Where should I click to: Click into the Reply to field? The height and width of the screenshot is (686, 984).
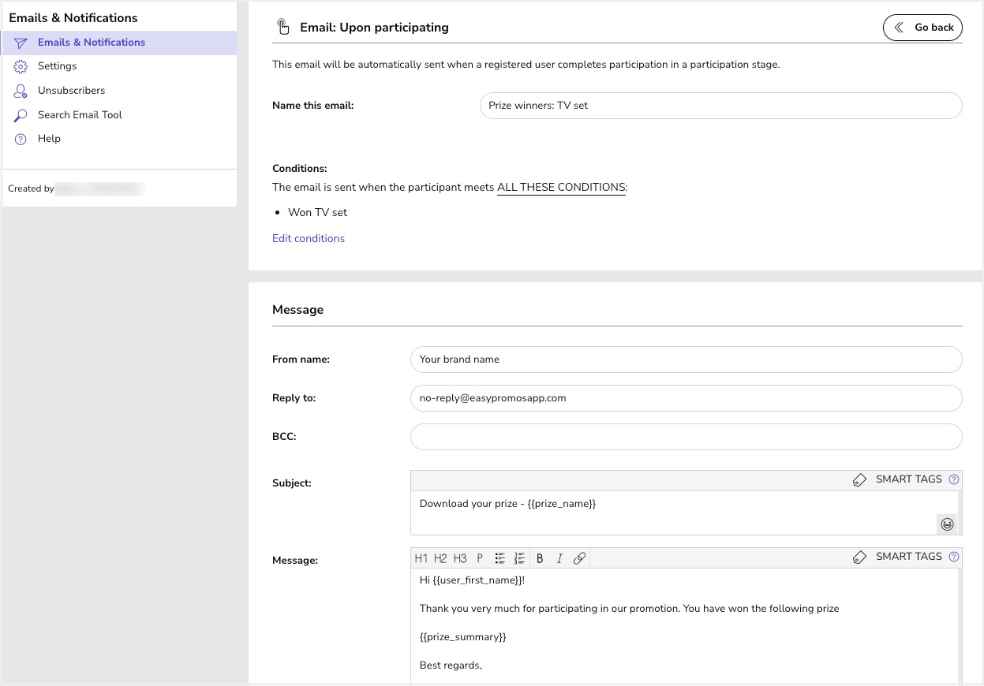point(686,398)
